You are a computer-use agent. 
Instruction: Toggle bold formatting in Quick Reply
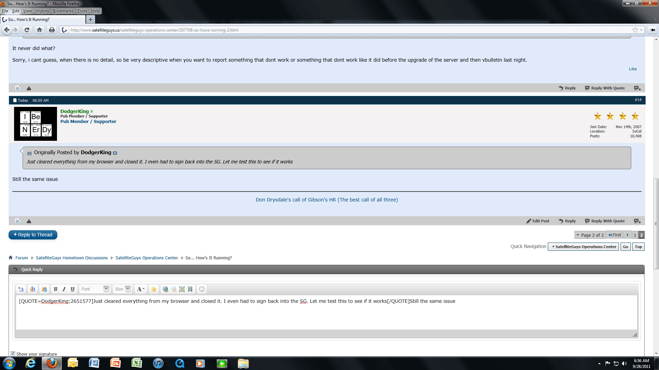(56, 289)
